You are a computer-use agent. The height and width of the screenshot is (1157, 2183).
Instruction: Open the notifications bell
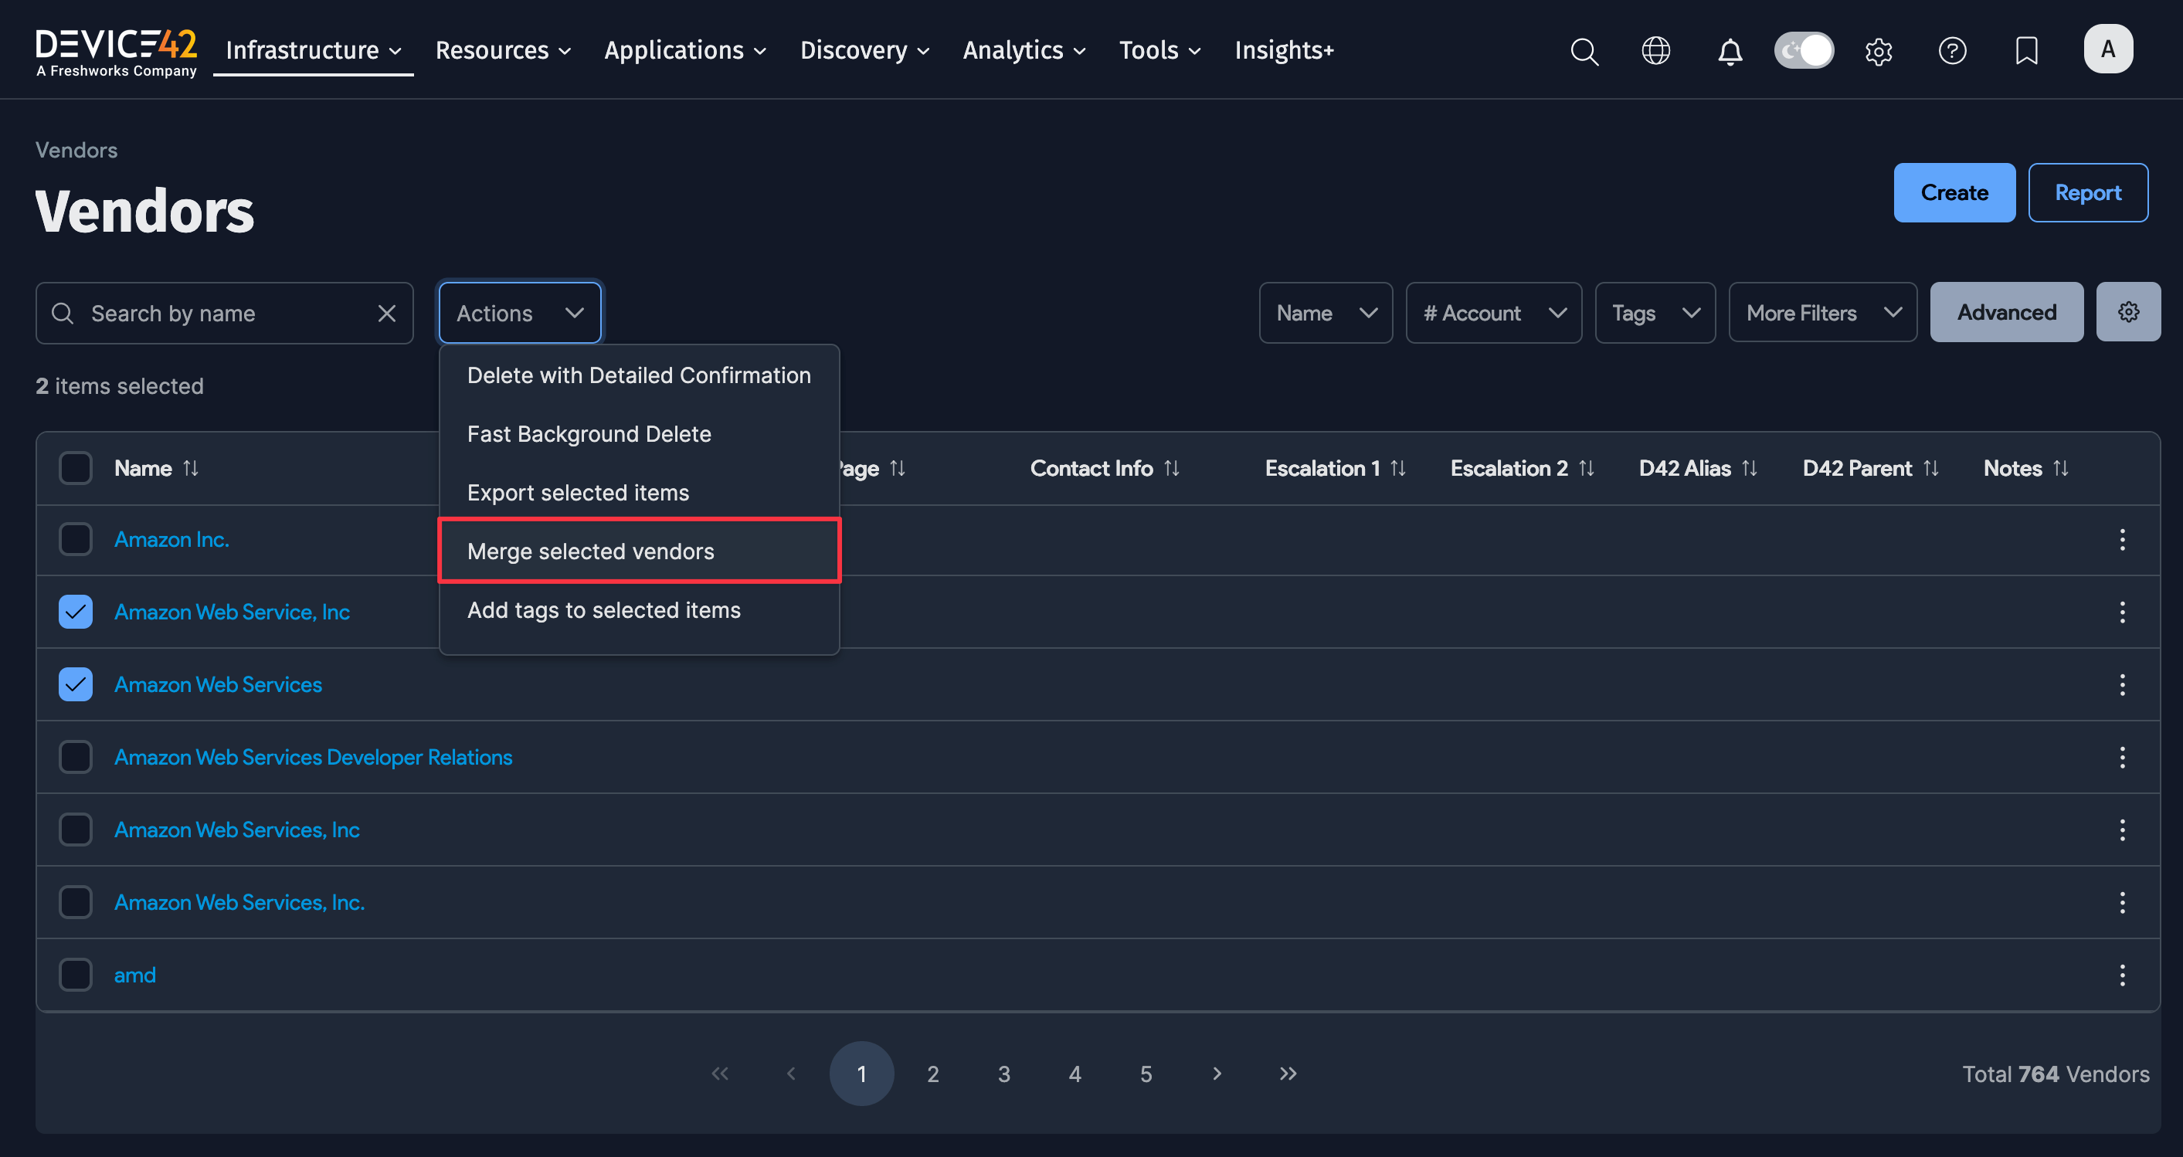[x=1730, y=51]
